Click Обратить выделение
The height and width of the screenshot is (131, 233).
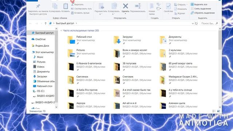pyautogui.click(x=203, y=13)
